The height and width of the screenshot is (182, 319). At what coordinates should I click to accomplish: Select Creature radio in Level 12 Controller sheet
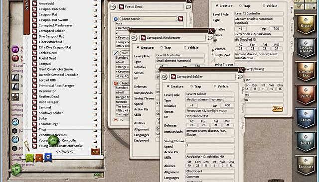tap(217, 5)
